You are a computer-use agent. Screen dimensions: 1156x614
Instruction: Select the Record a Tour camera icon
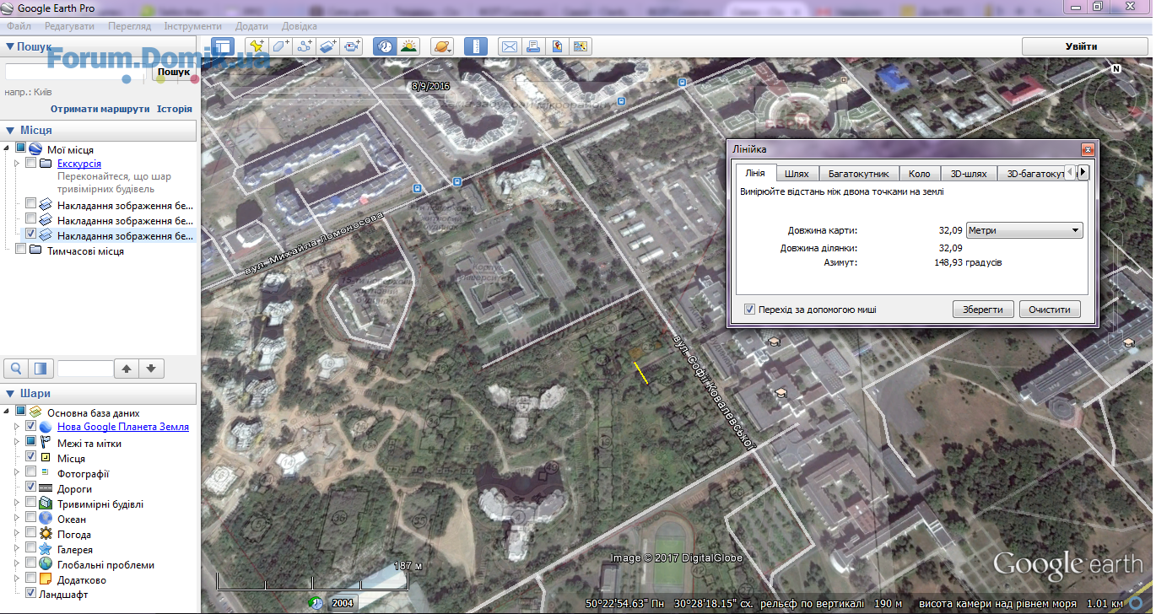(x=352, y=46)
